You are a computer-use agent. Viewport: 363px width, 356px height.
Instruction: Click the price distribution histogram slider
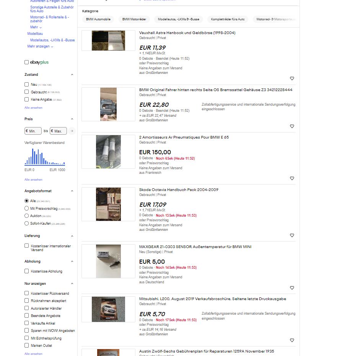click(45, 164)
